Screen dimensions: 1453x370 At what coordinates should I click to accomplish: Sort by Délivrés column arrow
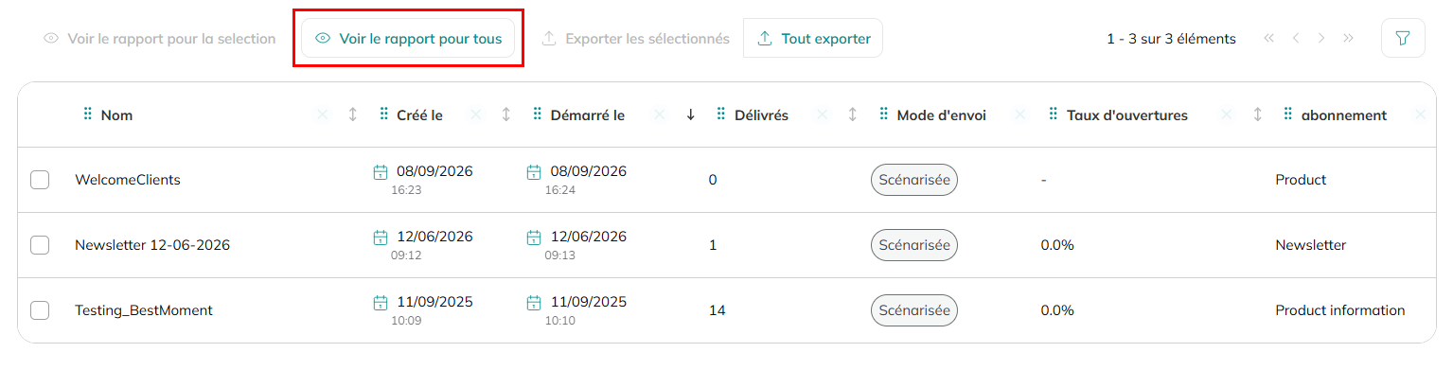click(x=853, y=115)
